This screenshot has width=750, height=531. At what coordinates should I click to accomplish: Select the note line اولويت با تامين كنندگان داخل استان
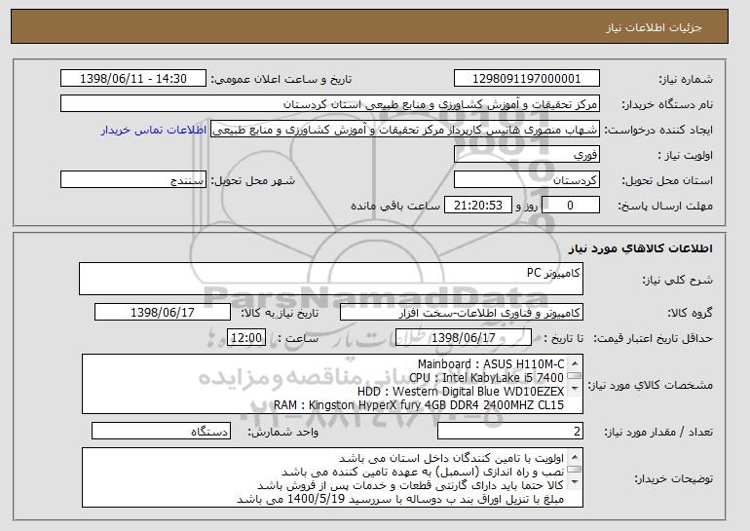pyautogui.click(x=451, y=458)
